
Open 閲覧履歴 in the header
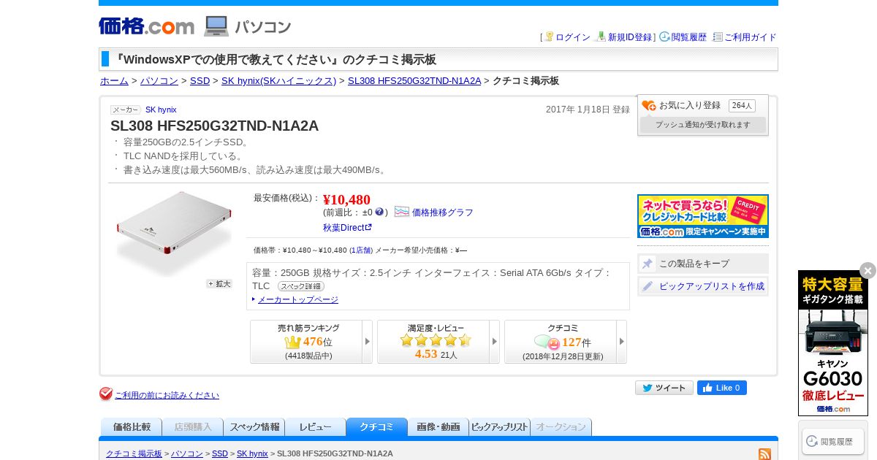(689, 37)
